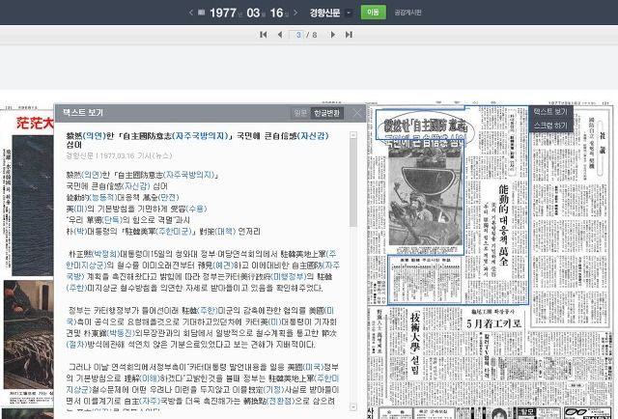The height and width of the screenshot is (419, 618).
Task: Click the green 이동 button
Action: pyautogui.click(x=373, y=13)
